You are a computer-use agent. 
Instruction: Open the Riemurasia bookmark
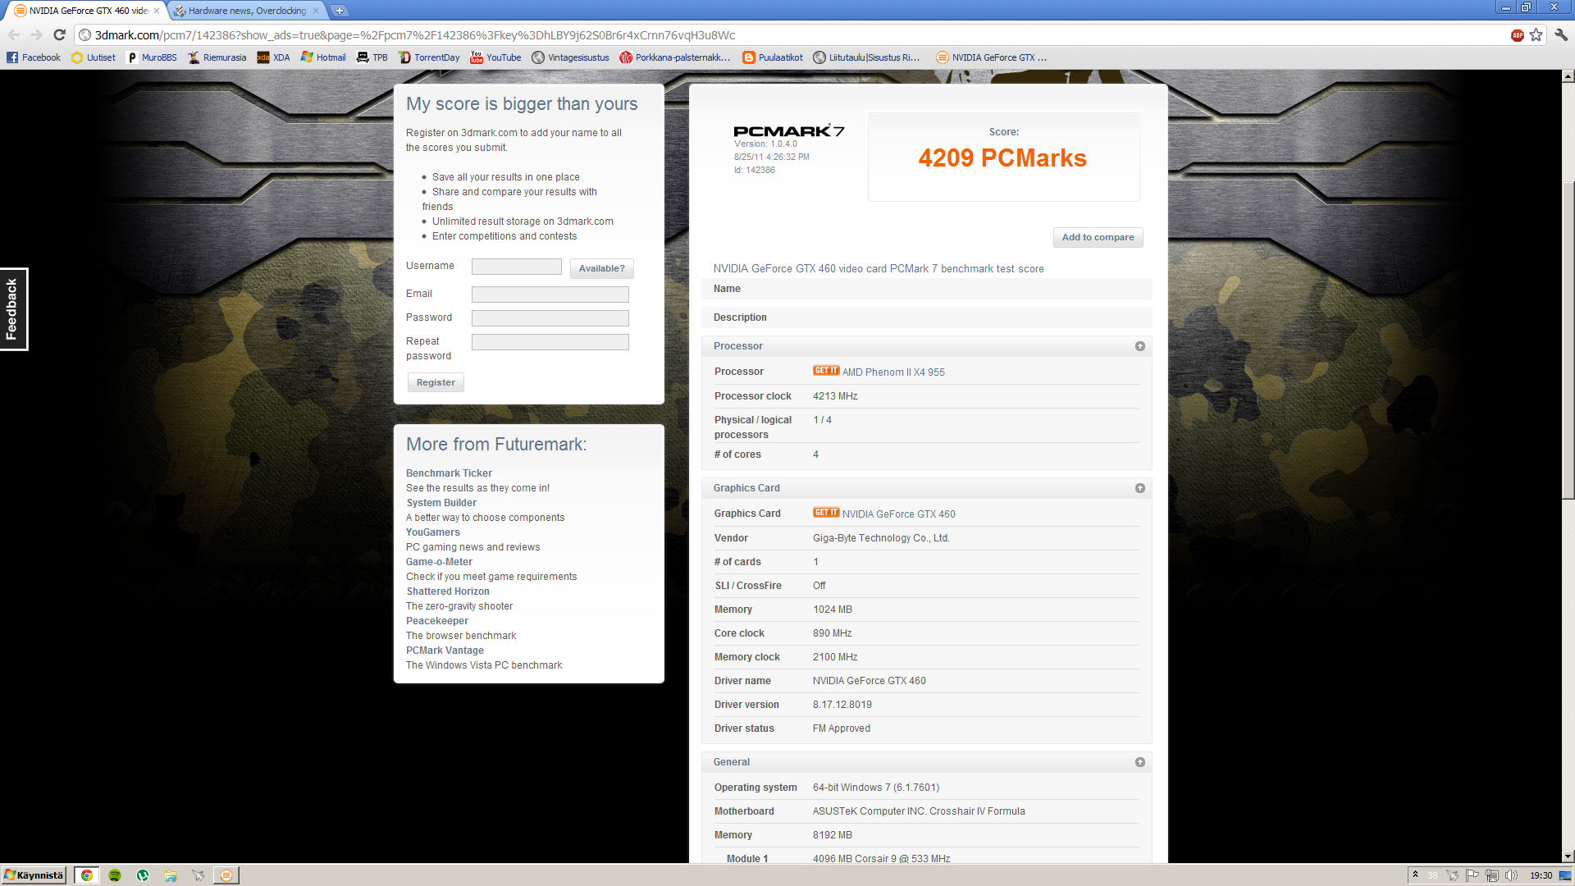217,57
